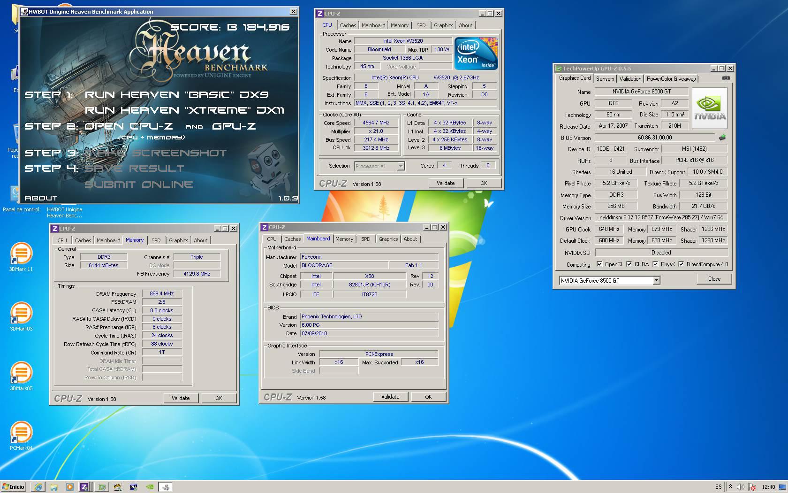Open Panel de control desktop icon
The height and width of the screenshot is (493, 788).
(21, 198)
